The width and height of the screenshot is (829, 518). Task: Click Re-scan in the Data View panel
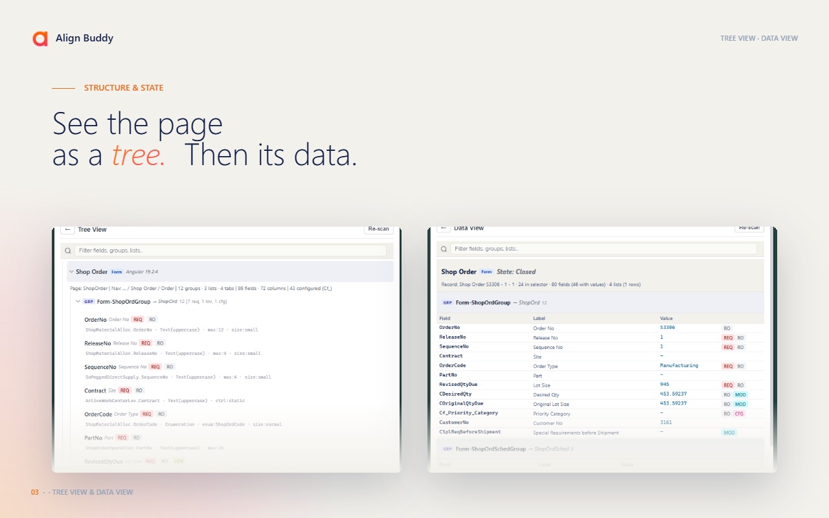pos(749,229)
